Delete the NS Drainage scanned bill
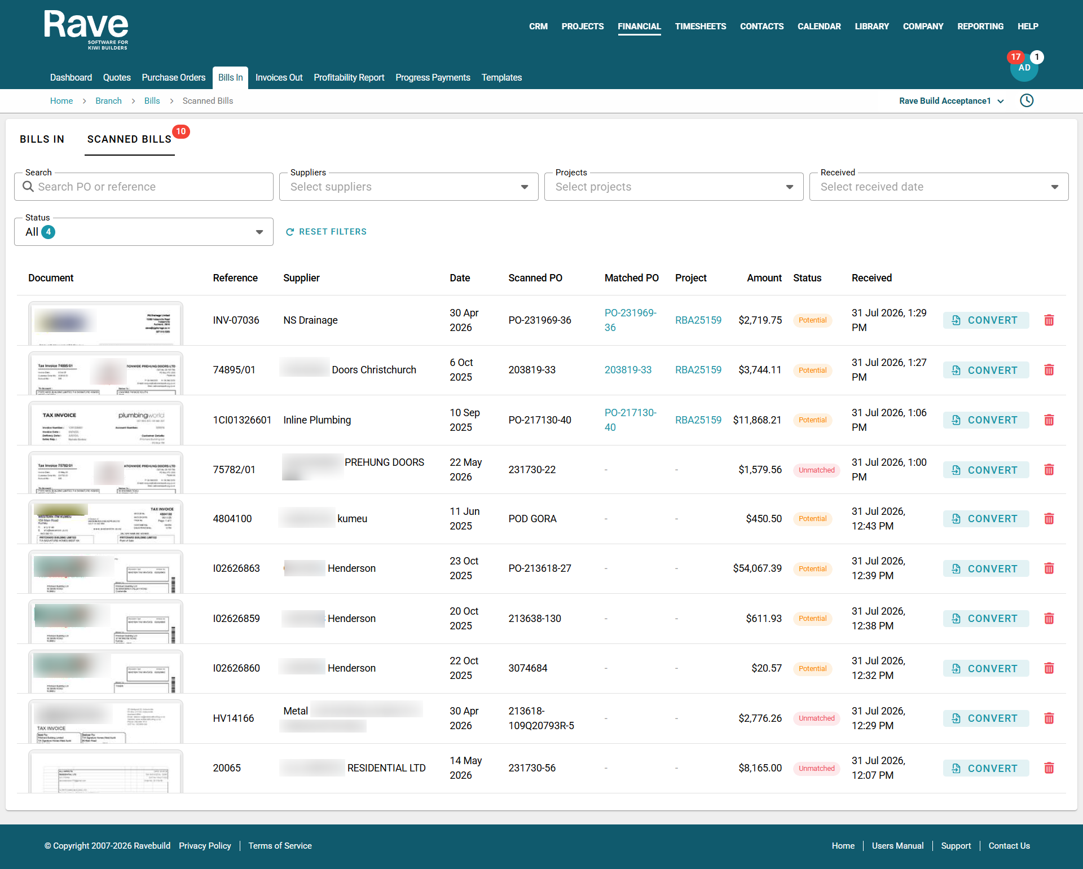 tap(1049, 320)
